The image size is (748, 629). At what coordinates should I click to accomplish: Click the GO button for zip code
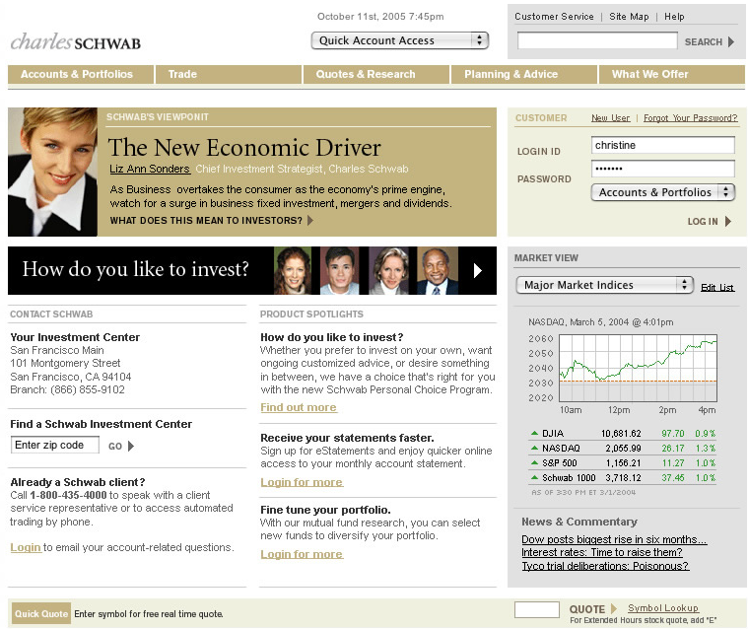click(115, 447)
